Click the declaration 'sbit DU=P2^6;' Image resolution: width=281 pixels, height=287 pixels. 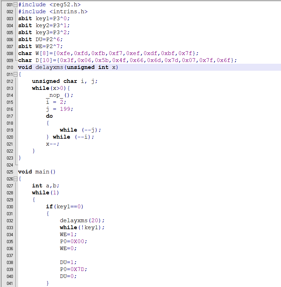tap(40, 39)
